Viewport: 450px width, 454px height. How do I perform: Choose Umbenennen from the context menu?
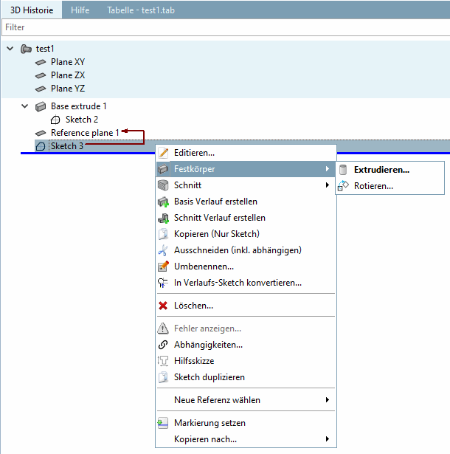coord(204,266)
